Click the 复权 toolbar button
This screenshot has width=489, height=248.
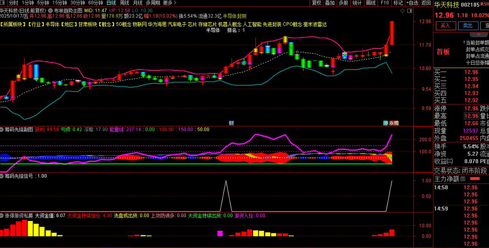tap(316, 3)
